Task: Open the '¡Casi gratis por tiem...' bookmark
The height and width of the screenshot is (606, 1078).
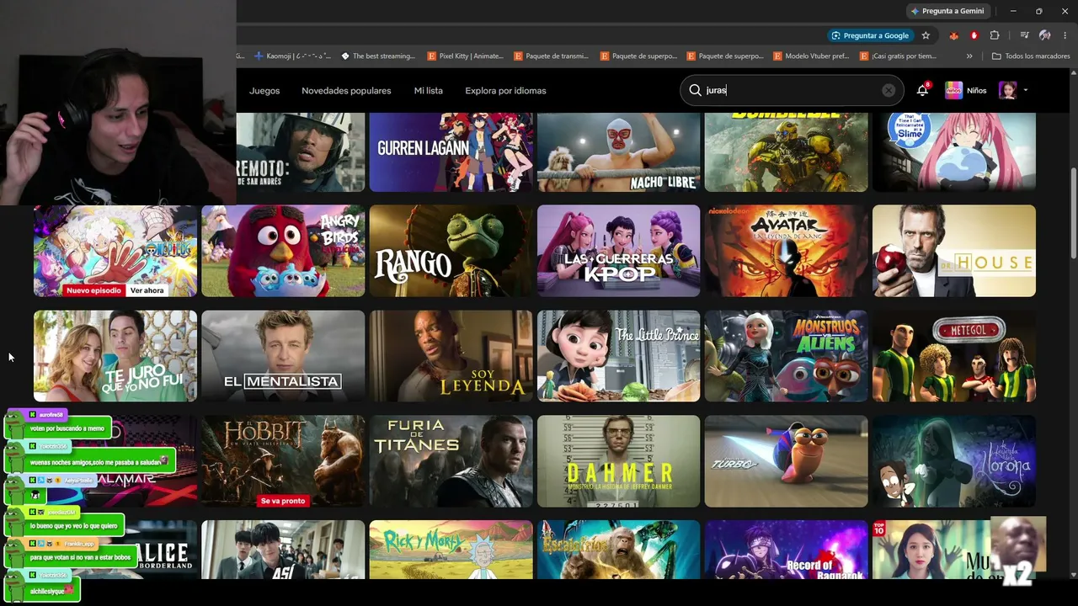Action: click(x=898, y=56)
